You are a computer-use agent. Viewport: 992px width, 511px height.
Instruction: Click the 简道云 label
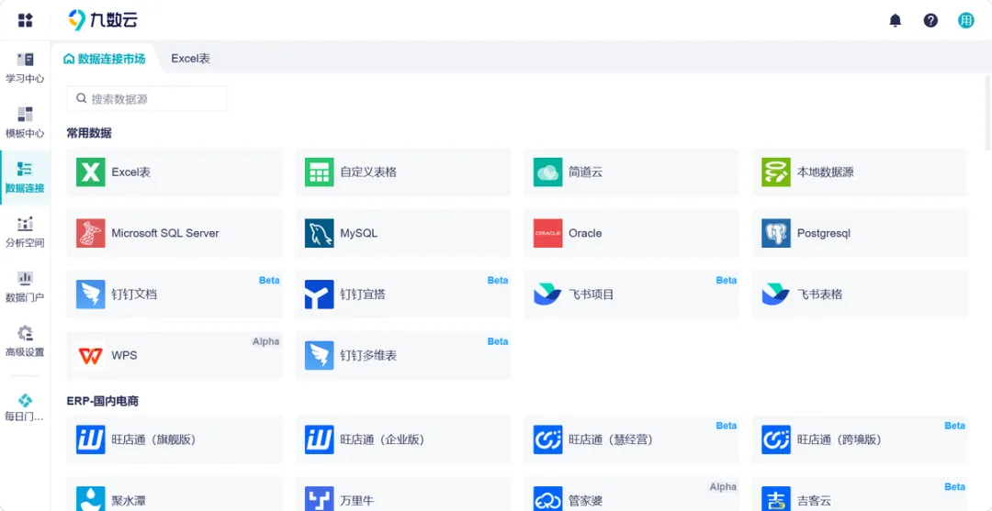pyautogui.click(x=585, y=172)
